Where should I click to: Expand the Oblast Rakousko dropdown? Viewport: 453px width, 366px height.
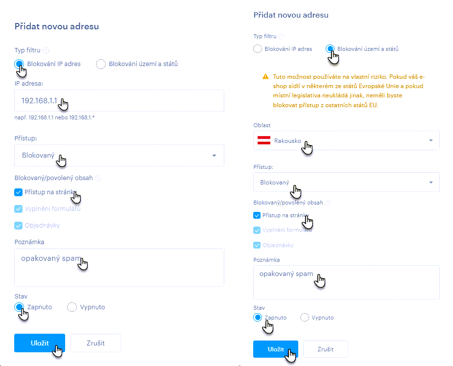pyautogui.click(x=346, y=140)
